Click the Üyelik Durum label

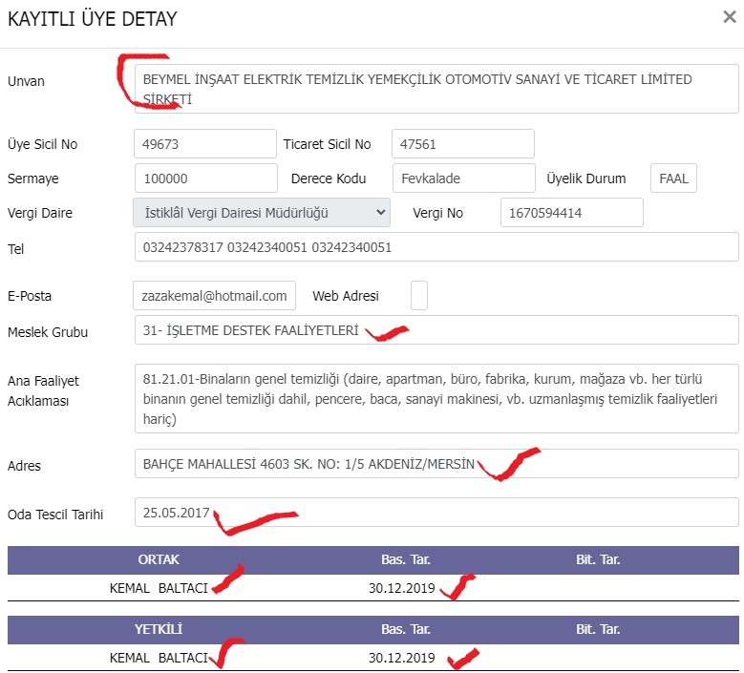pyautogui.click(x=586, y=179)
